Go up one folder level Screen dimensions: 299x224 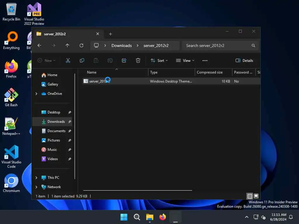click(67, 45)
